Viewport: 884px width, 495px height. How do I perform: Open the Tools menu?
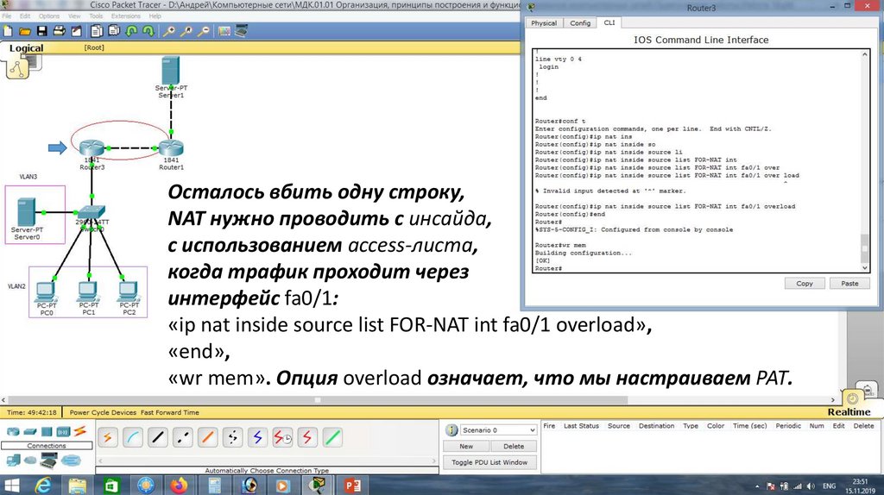point(96,16)
